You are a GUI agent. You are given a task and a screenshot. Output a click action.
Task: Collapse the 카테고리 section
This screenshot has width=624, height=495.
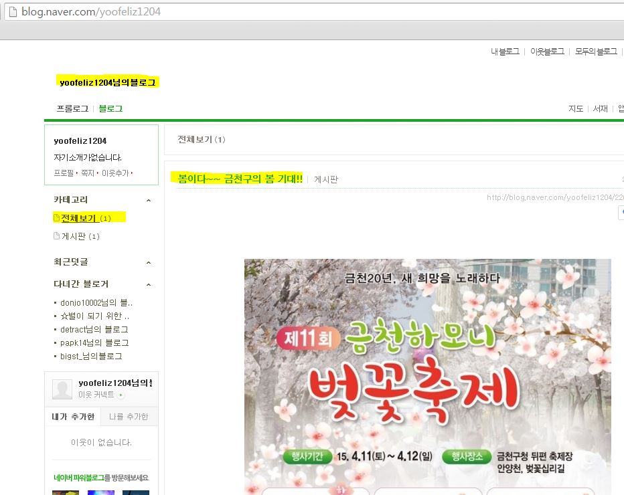point(149,200)
